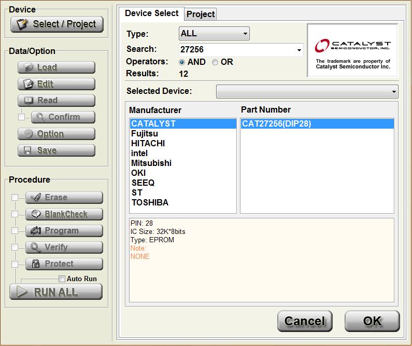Click the Read button with book icon

pyautogui.click(x=56, y=101)
